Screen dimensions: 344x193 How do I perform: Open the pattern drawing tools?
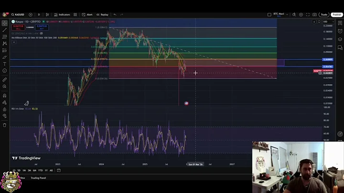(x=4, y=43)
